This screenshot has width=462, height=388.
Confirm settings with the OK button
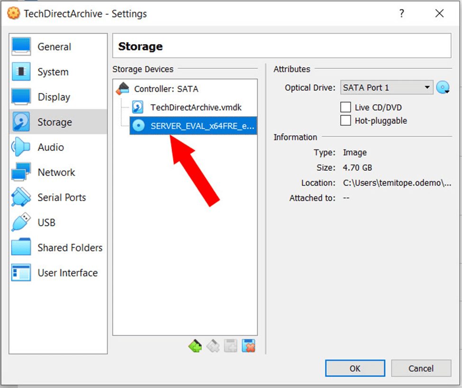point(355,368)
